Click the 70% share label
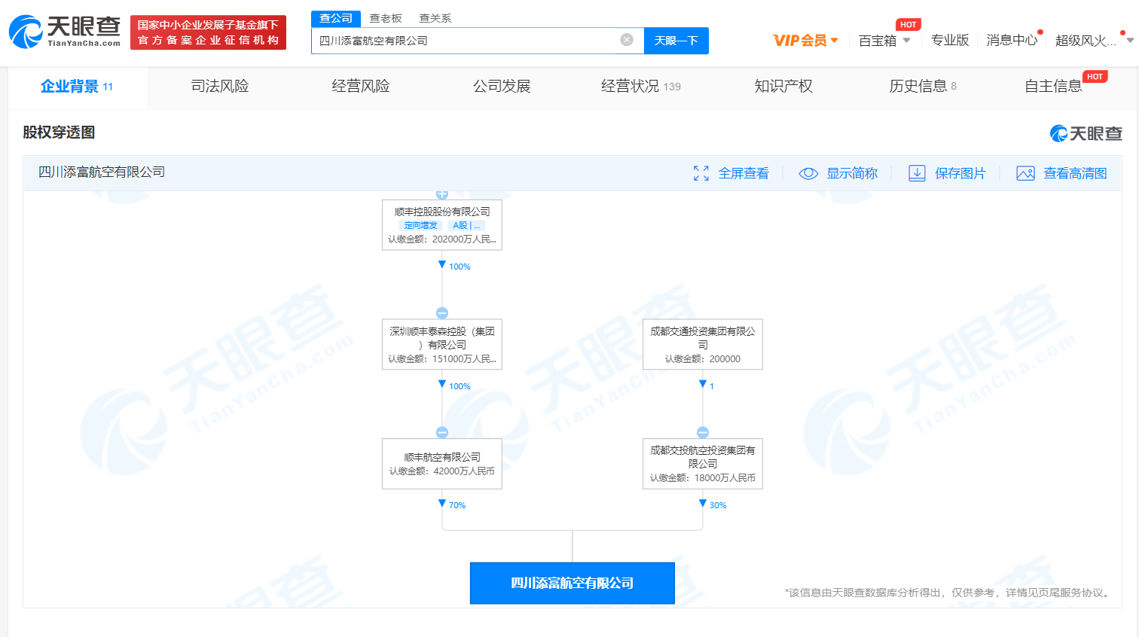This screenshot has height=637, width=1139. 457,505
